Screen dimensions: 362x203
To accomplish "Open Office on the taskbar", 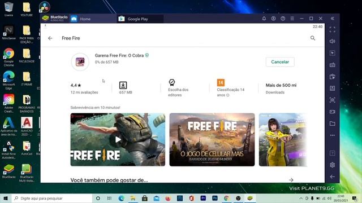I will (191, 198).
